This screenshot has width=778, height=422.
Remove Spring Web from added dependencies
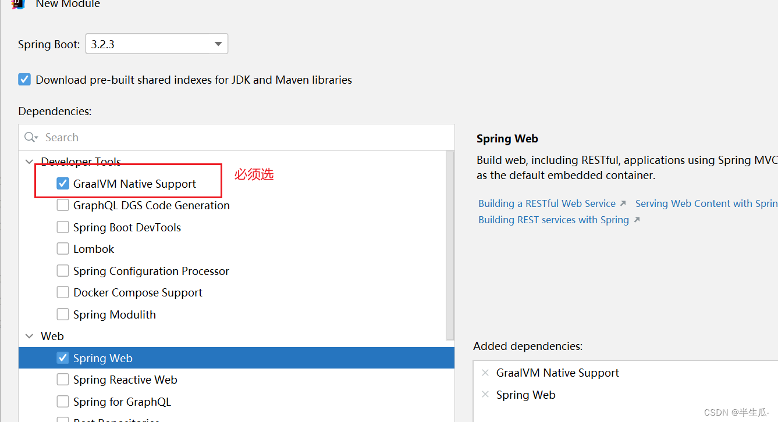click(485, 395)
